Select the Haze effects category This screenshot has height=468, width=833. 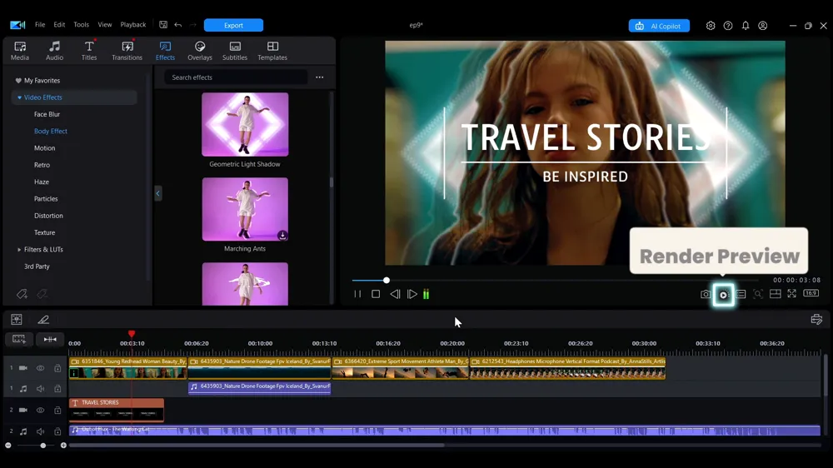(x=42, y=182)
